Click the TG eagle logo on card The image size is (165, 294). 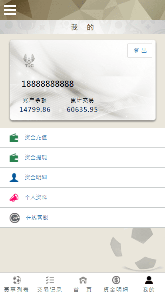(x=29, y=60)
